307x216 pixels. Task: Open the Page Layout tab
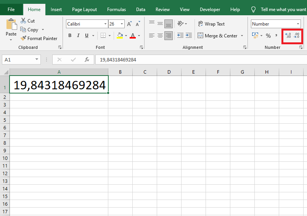click(84, 10)
